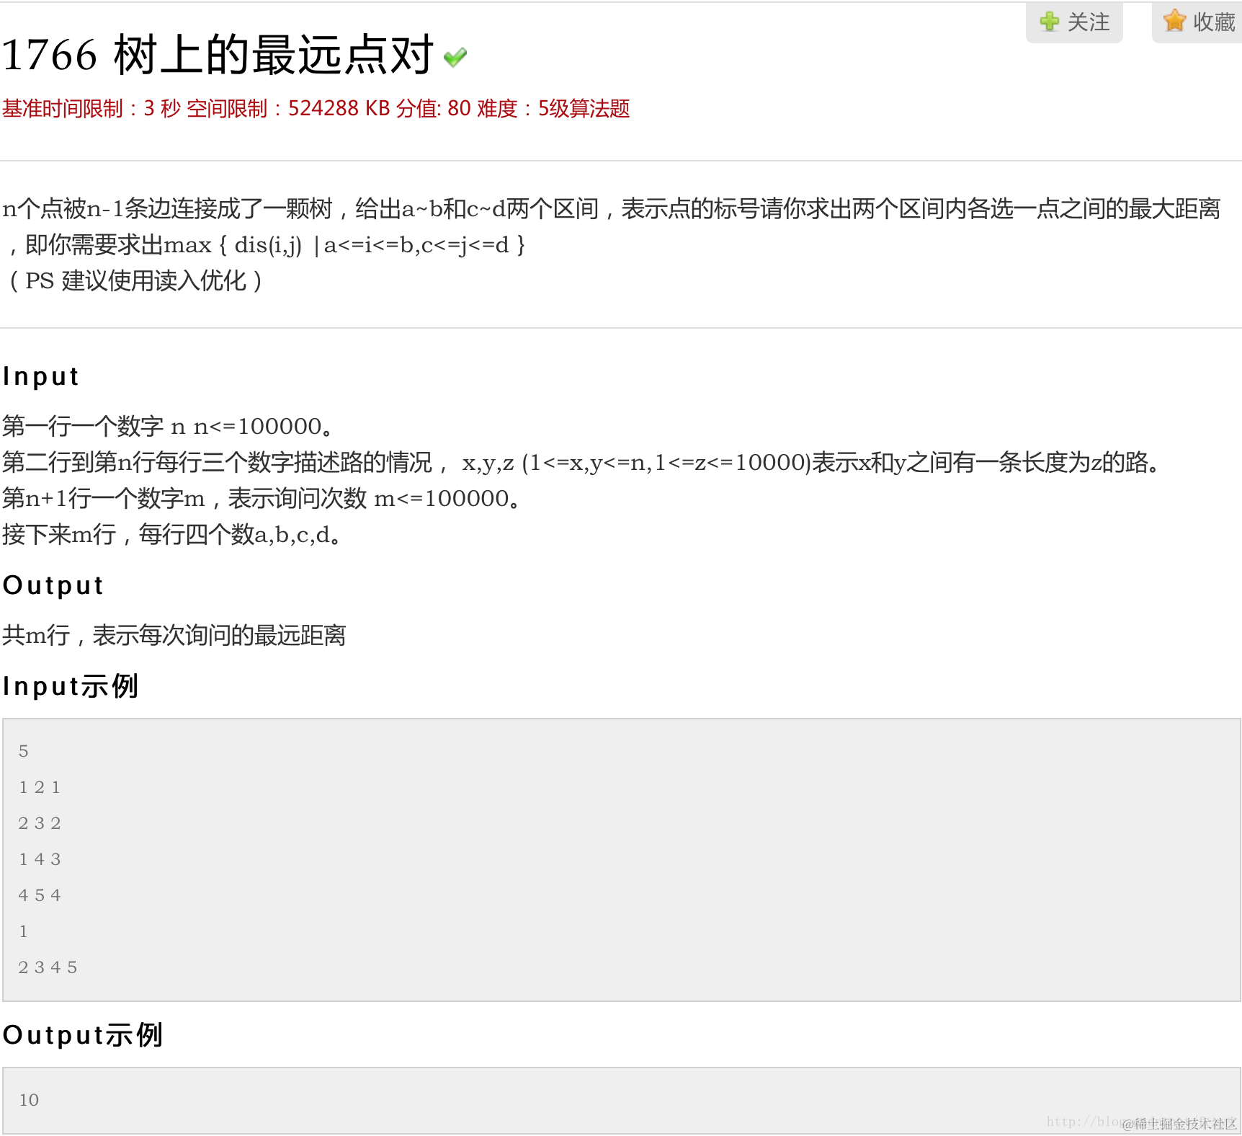Image resolution: width=1242 pixels, height=1136 pixels.
Task: Click the star icon on 收藏
Action: (1174, 21)
